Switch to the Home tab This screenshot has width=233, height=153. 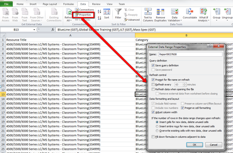pos(20,4)
